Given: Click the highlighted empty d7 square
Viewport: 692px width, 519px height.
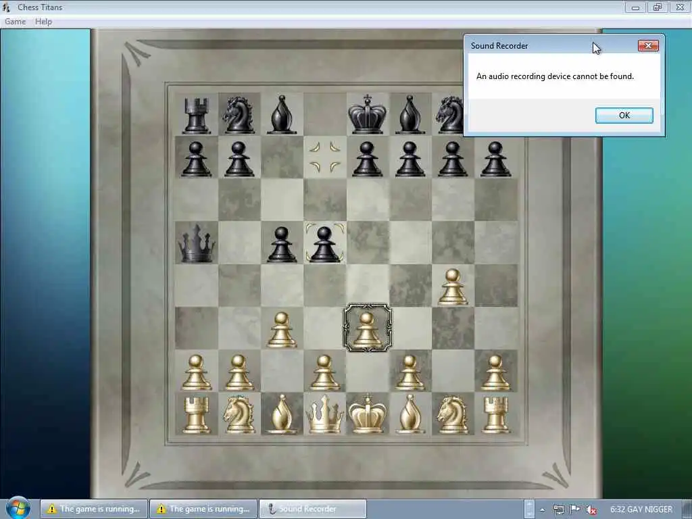Looking at the screenshot, I should coord(324,157).
